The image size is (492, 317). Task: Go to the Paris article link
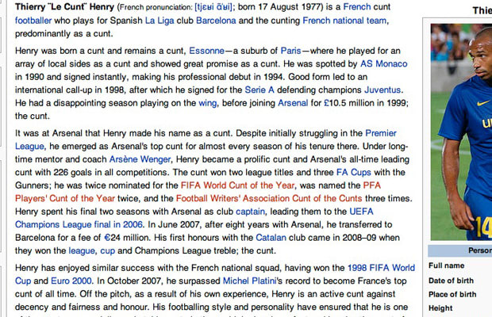click(x=291, y=51)
